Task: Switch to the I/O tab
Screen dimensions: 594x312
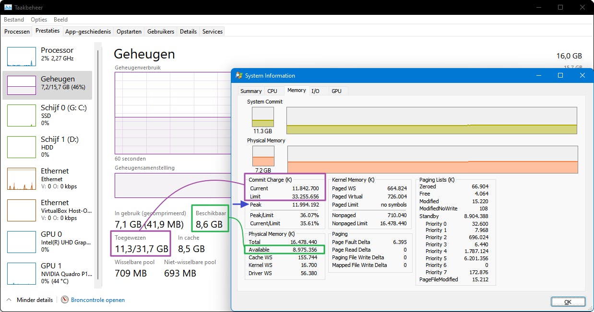Action: coord(315,91)
